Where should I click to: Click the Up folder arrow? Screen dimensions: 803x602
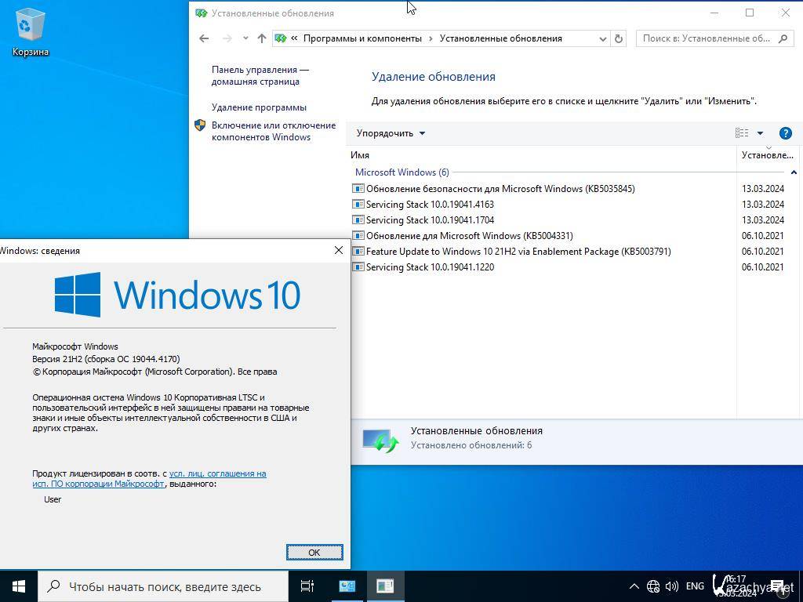262,38
